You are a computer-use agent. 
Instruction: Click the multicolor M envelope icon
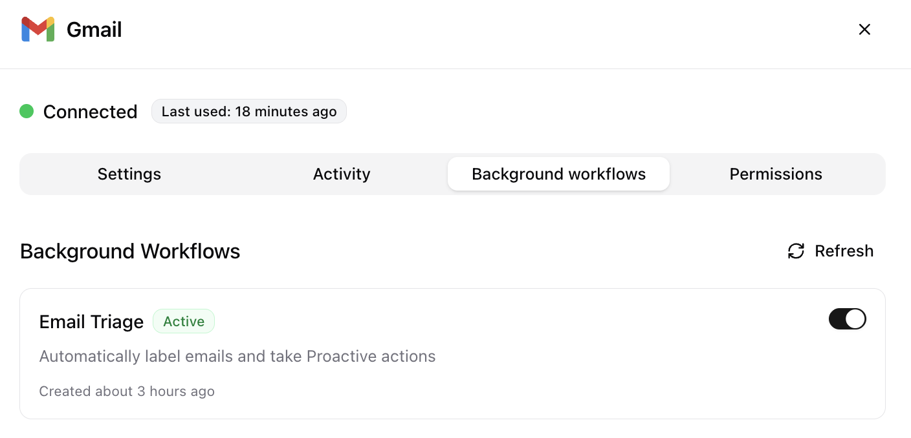pos(38,29)
